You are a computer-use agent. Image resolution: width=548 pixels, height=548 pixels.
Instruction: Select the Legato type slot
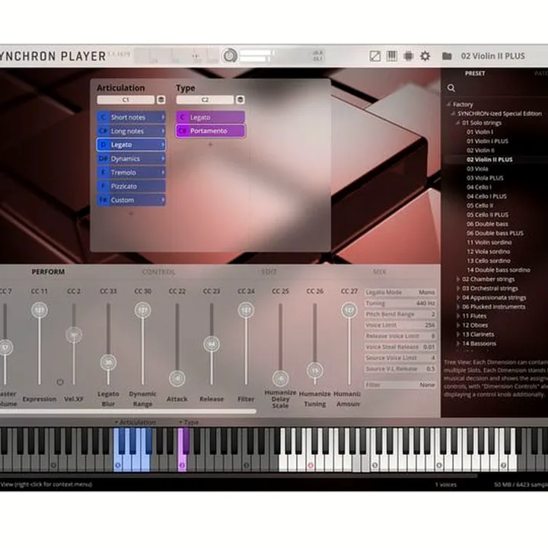(x=210, y=117)
